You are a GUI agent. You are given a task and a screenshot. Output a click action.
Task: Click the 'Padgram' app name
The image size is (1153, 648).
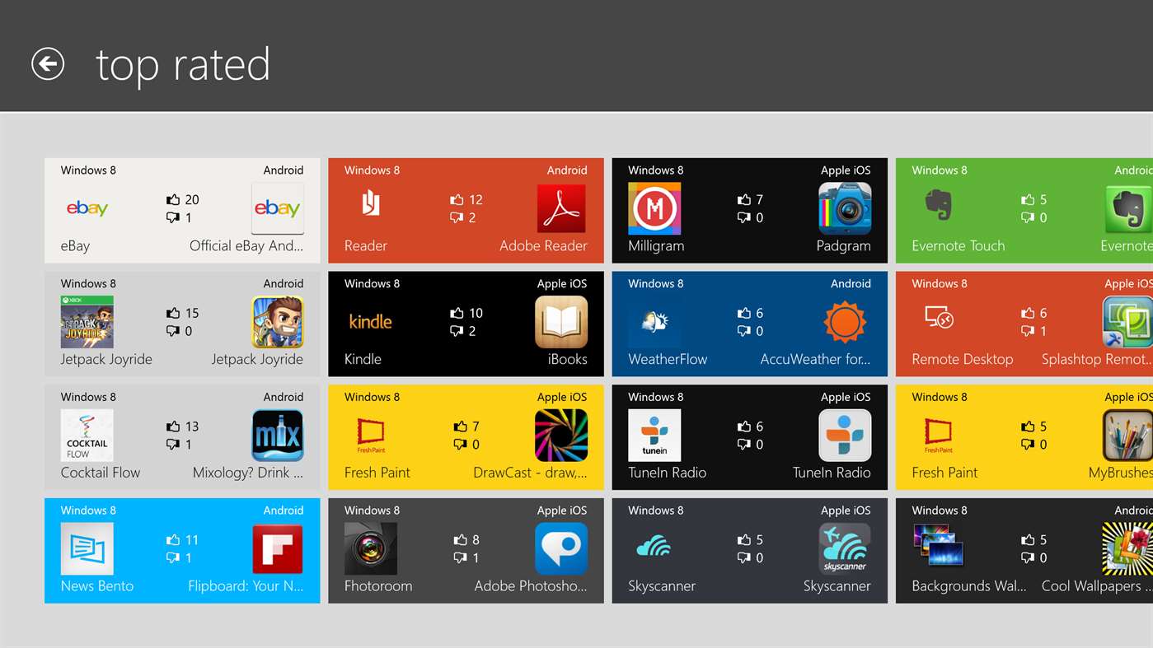coord(843,245)
